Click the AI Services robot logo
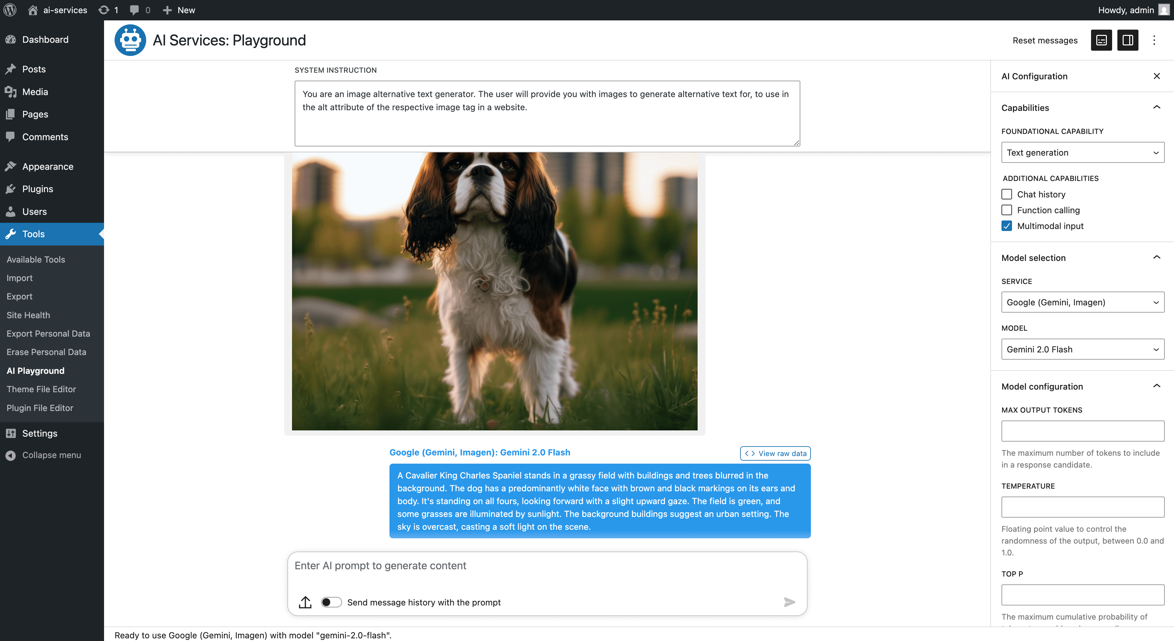 130,40
